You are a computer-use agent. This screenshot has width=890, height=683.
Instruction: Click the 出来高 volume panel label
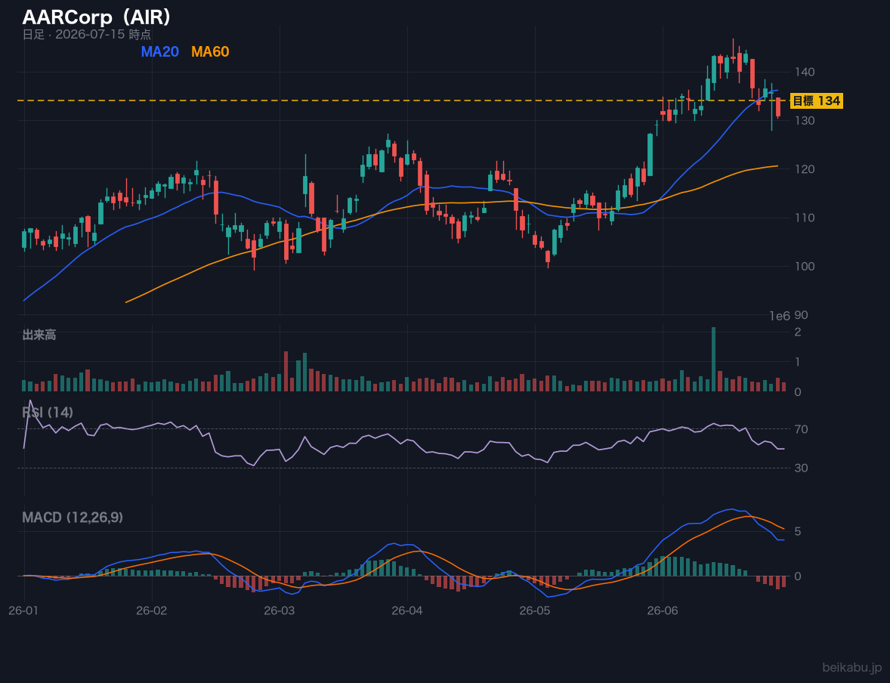point(39,335)
